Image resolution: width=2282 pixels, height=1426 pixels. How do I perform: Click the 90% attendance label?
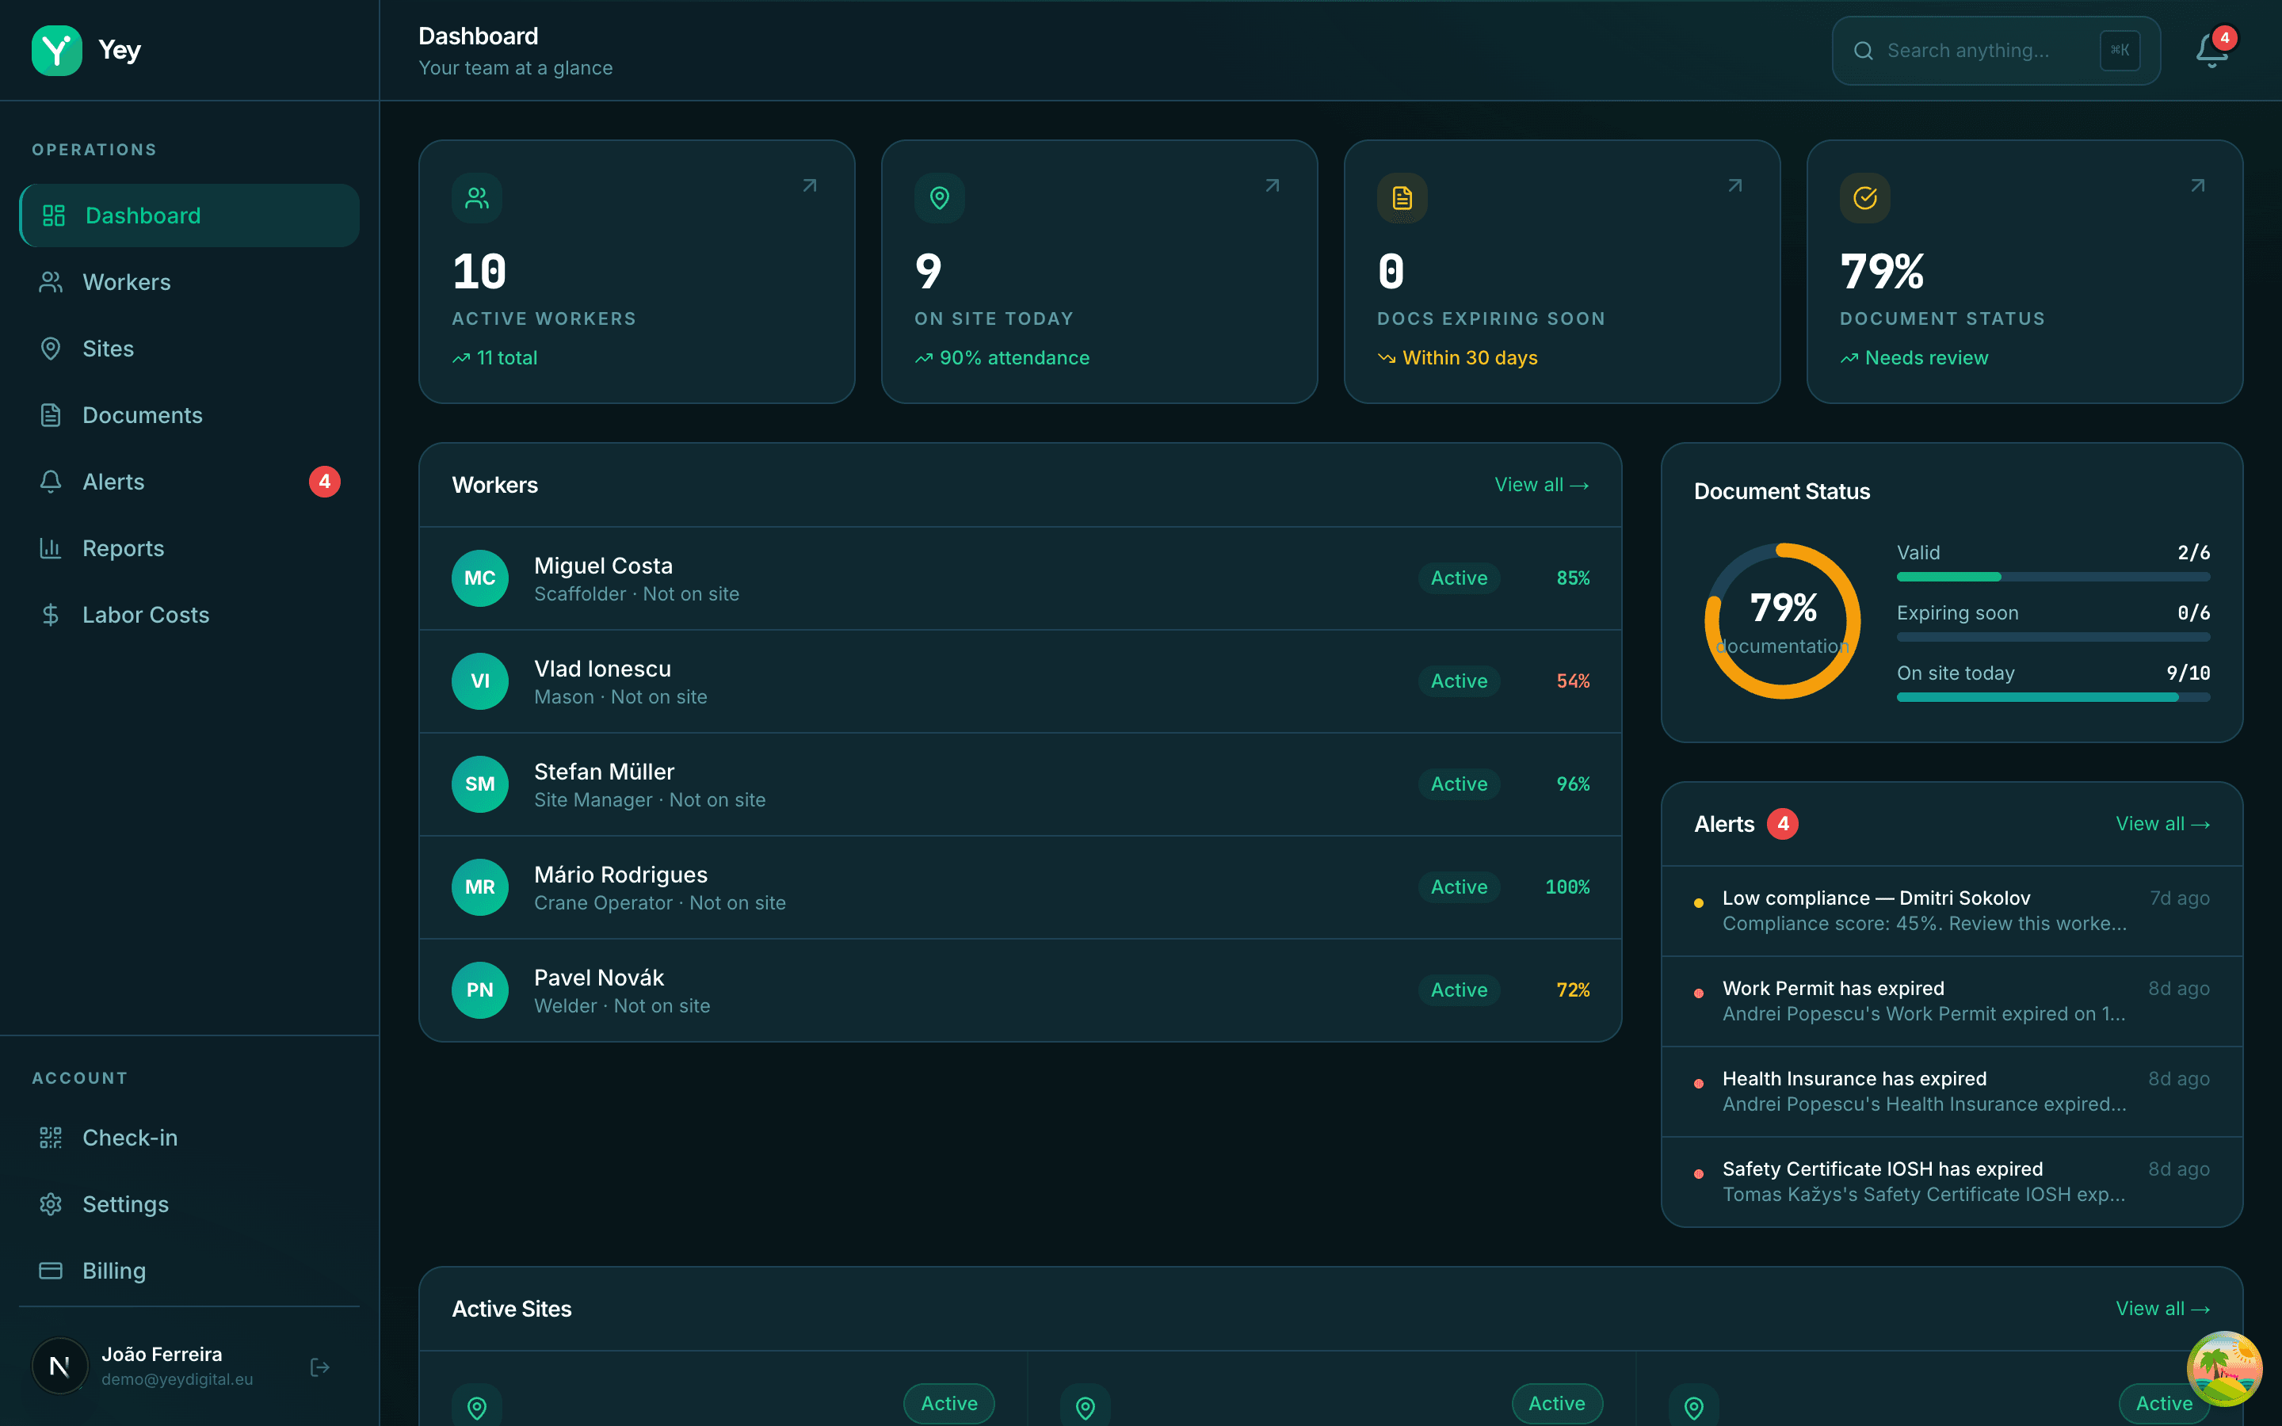tap(1013, 357)
